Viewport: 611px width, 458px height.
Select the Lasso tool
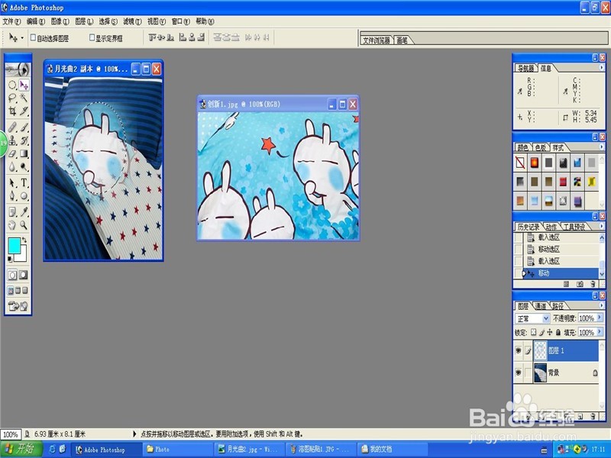coord(12,98)
